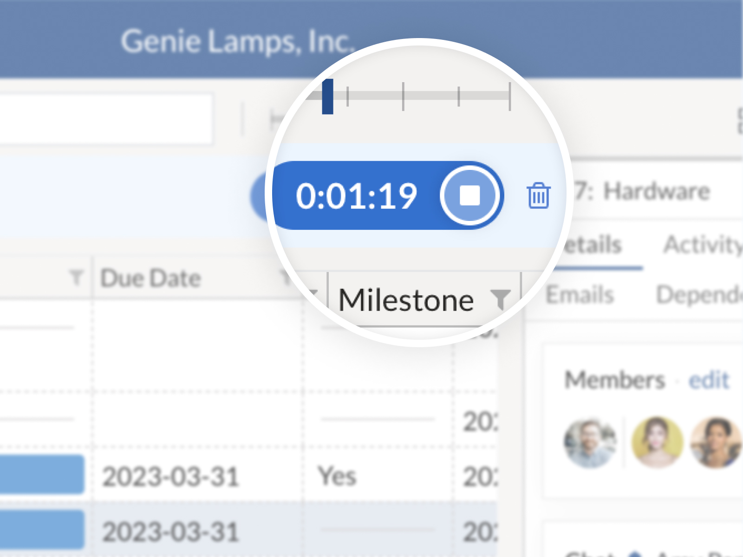Open the Due Date column filter
This screenshot has width=743, height=557.
coord(286,278)
